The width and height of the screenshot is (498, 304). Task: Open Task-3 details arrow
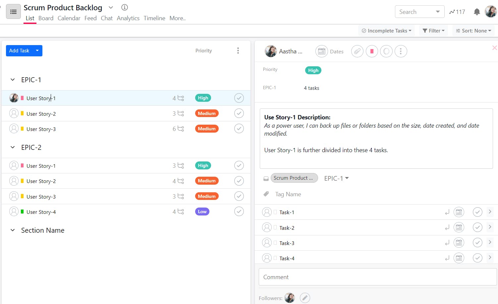[x=490, y=242]
